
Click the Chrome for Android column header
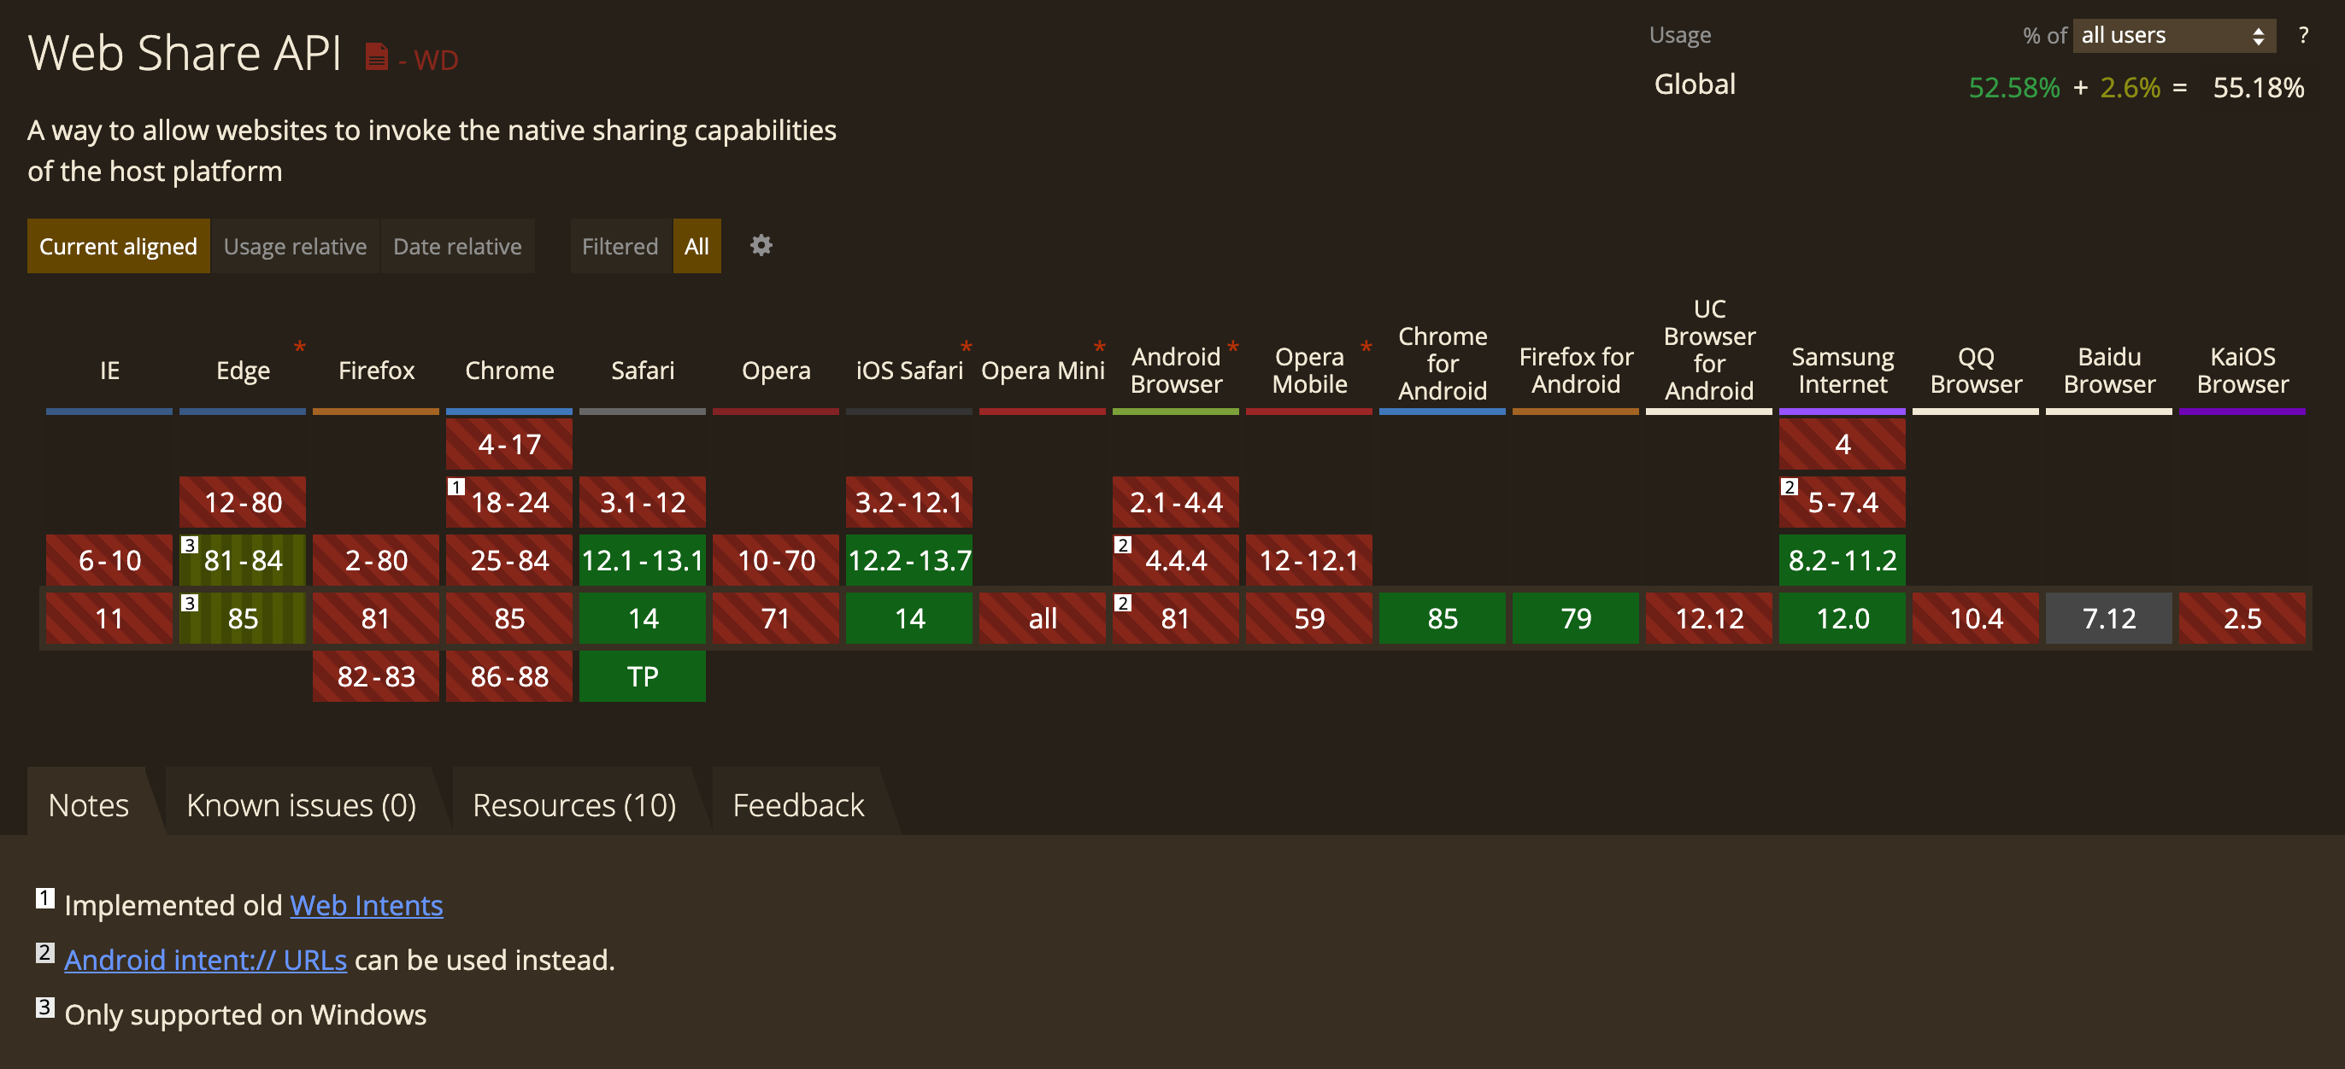pos(1443,363)
